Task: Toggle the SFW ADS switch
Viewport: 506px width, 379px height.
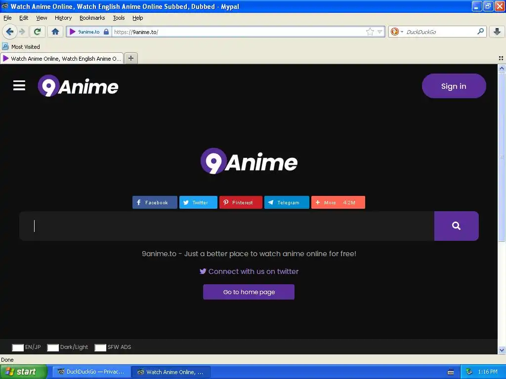Action: pos(100,347)
